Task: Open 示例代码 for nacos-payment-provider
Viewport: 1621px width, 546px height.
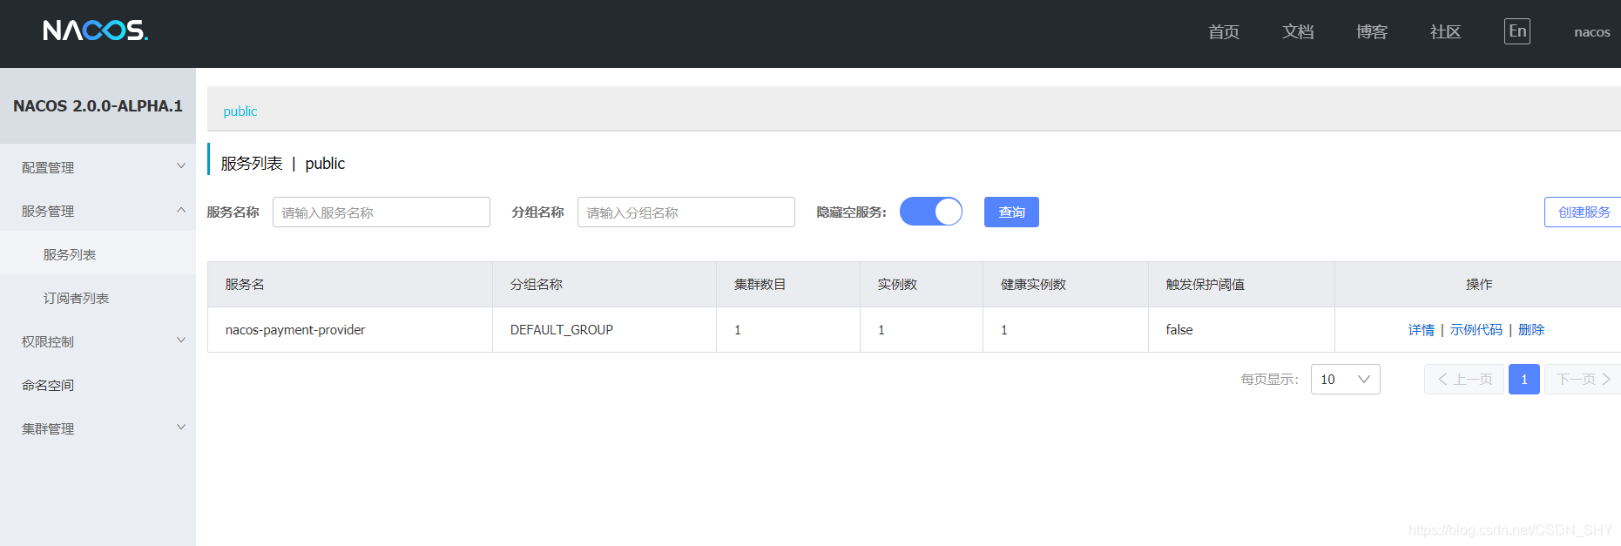Action: (1476, 330)
